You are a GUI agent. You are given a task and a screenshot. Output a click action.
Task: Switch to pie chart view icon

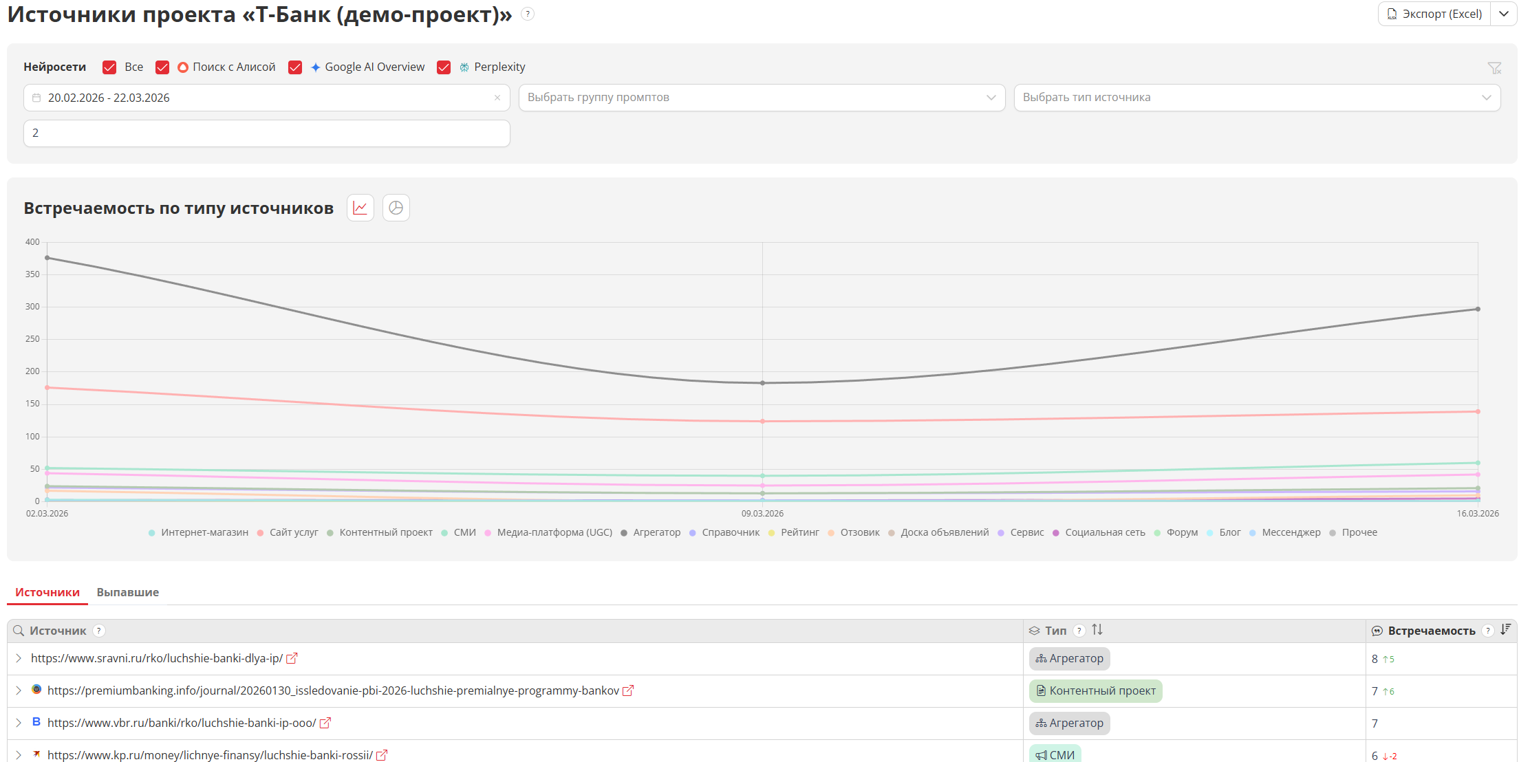click(x=396, y=208)
